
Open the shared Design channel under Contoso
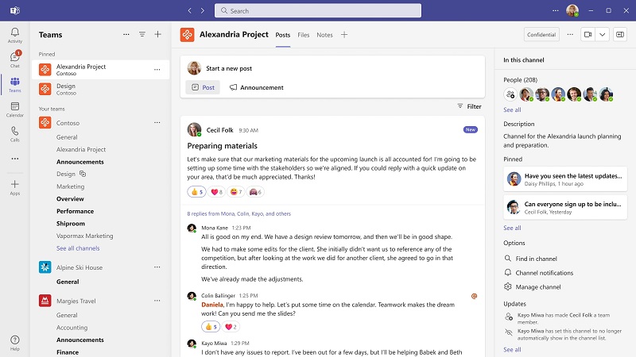click(71, 174)
